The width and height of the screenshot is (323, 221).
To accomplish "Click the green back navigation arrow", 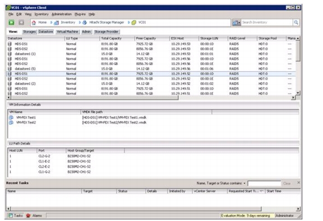I will [x=11, y=22].
